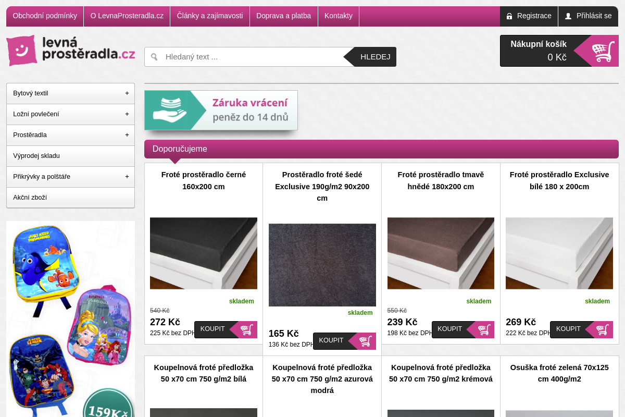
Task: Click the crossed-out 540 Kč price
Action: pyautogui.click(x=159, y=311)
